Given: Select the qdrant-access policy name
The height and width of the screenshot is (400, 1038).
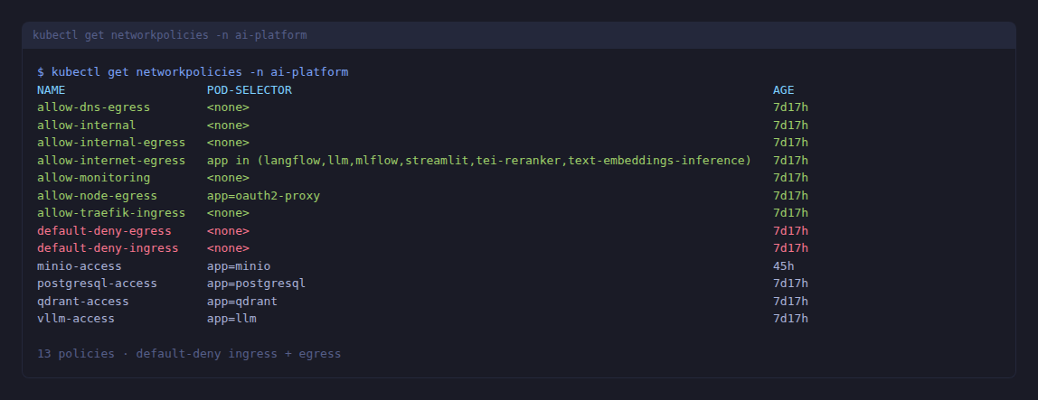Looking at the screenshot, I should [83, 302].
